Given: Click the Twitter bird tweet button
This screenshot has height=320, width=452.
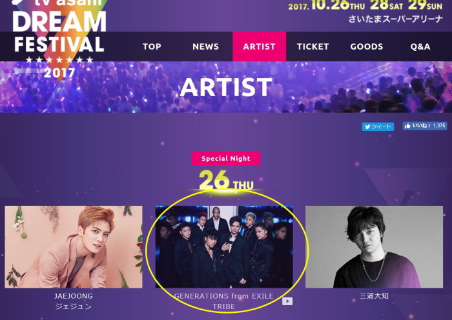Looking at the screenshot, I should pos(378,126).
